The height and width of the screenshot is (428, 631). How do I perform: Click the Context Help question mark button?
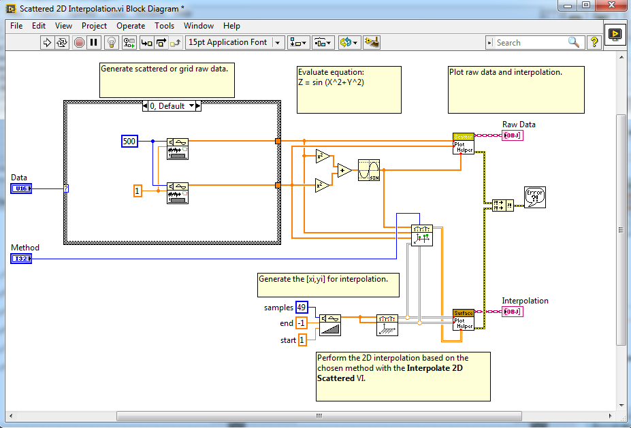pyautogui.click(x=594, y=42)
